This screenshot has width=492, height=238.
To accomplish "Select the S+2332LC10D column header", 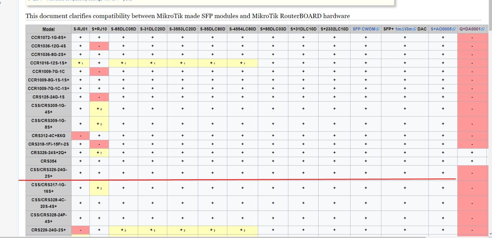I will pyautogui.click(x=334, y=29).
